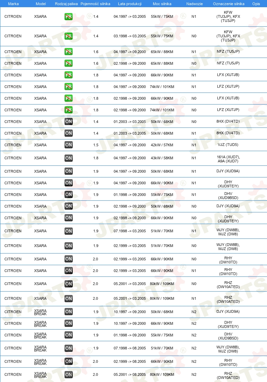Click ON diesel icon in XSARA N0 RHY (DW10TD) row
267x382 pixels.
tap(68, 259)
